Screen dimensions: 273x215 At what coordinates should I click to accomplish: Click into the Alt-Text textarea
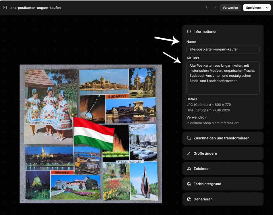(223, 78)
